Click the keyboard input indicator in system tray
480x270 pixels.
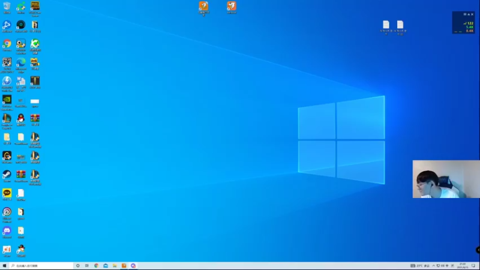click(412, 266)
